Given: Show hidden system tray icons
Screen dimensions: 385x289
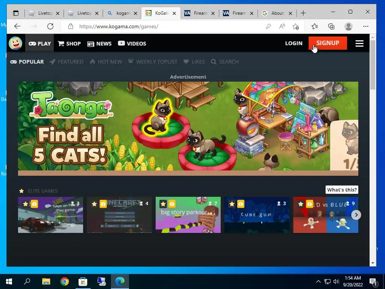Looking at the screenshot, I should pyautogui.click(x=318, y=281).
